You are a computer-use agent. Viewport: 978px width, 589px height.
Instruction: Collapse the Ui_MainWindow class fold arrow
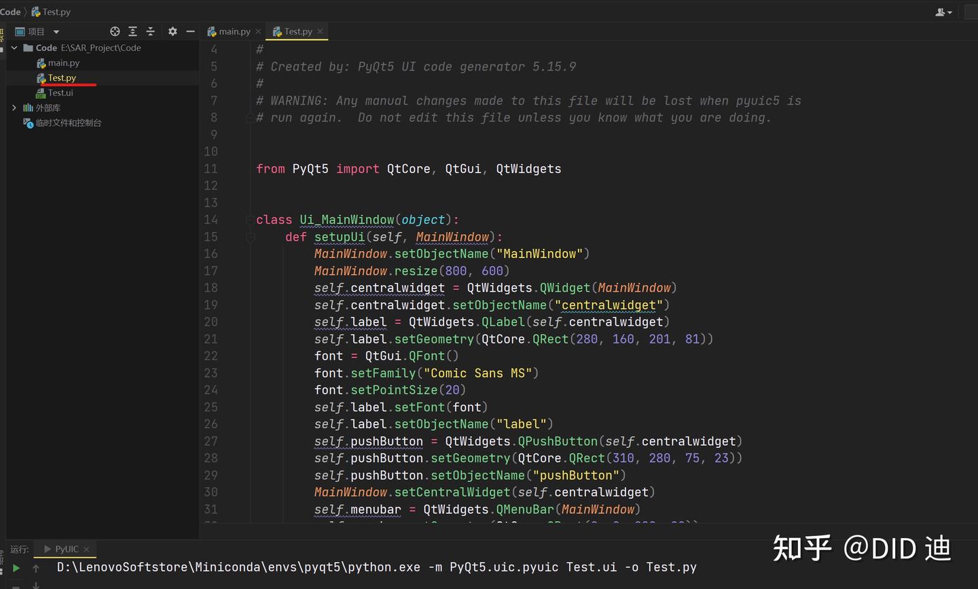pyautogui.click(x=249, y=220)
